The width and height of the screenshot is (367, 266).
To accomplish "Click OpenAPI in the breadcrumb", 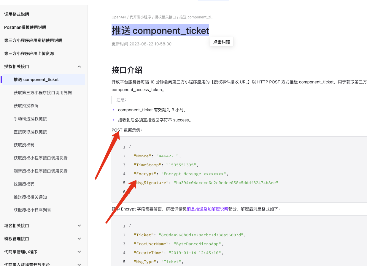I will click(119, 17).
